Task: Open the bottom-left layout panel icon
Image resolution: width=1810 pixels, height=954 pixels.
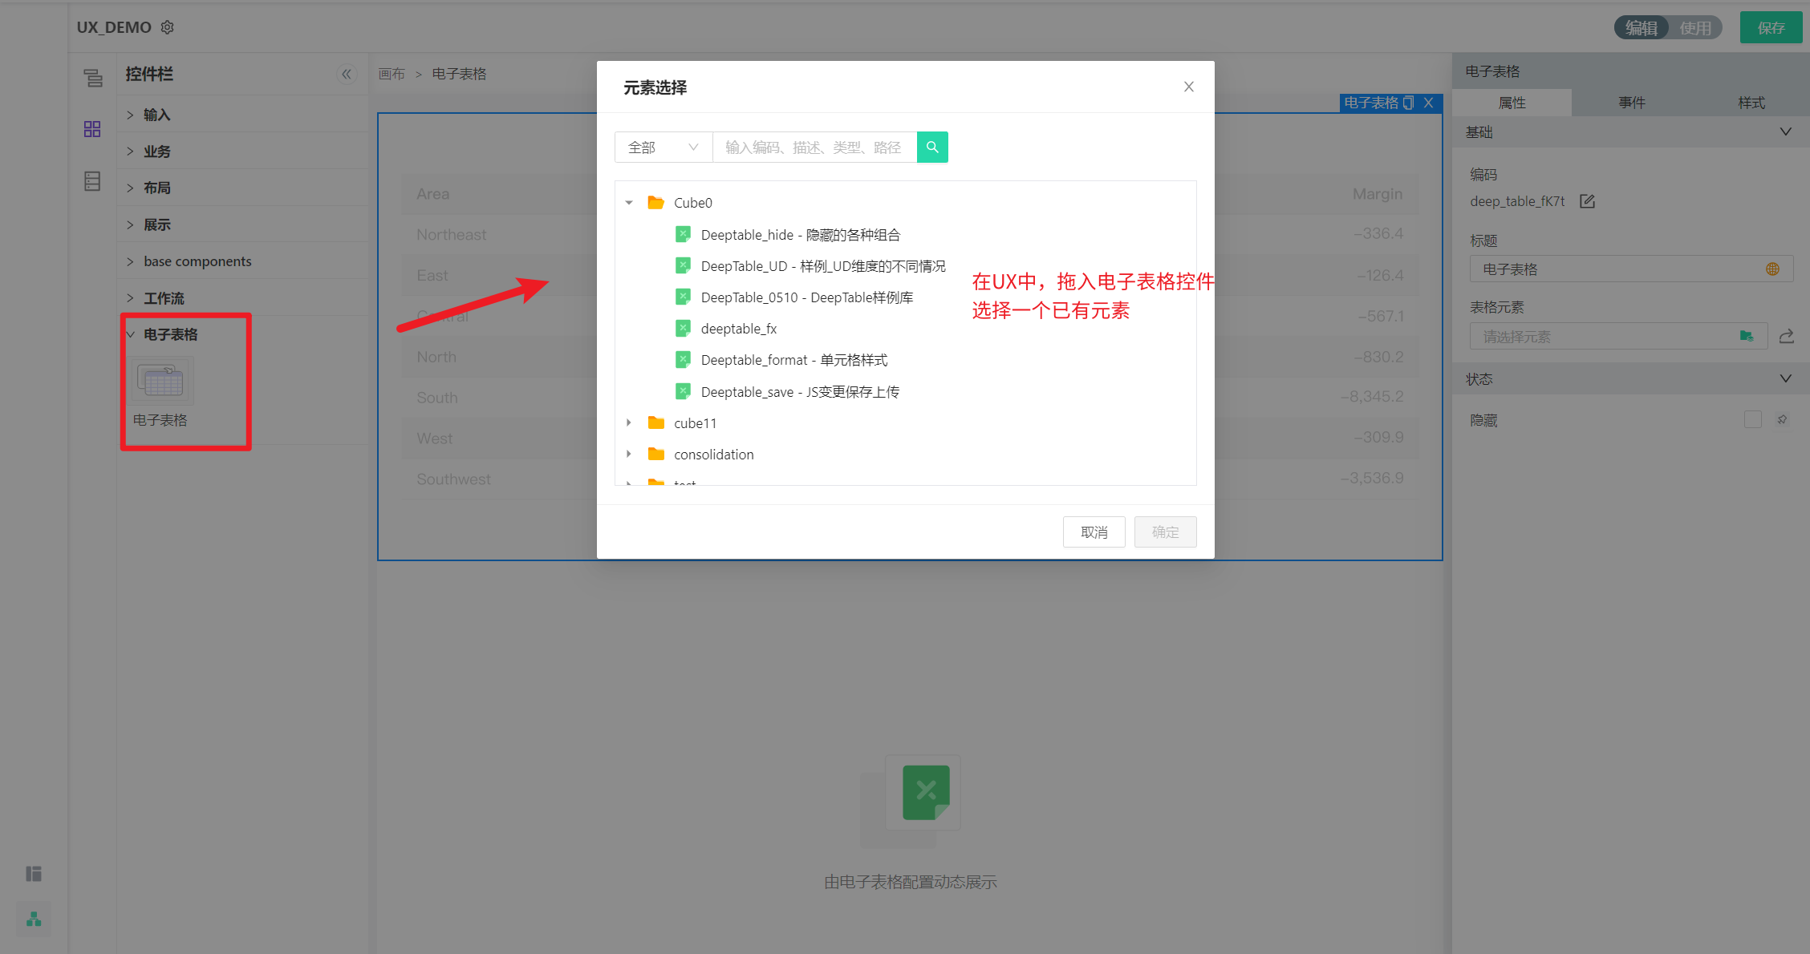Action: click(x=34, y=874)
